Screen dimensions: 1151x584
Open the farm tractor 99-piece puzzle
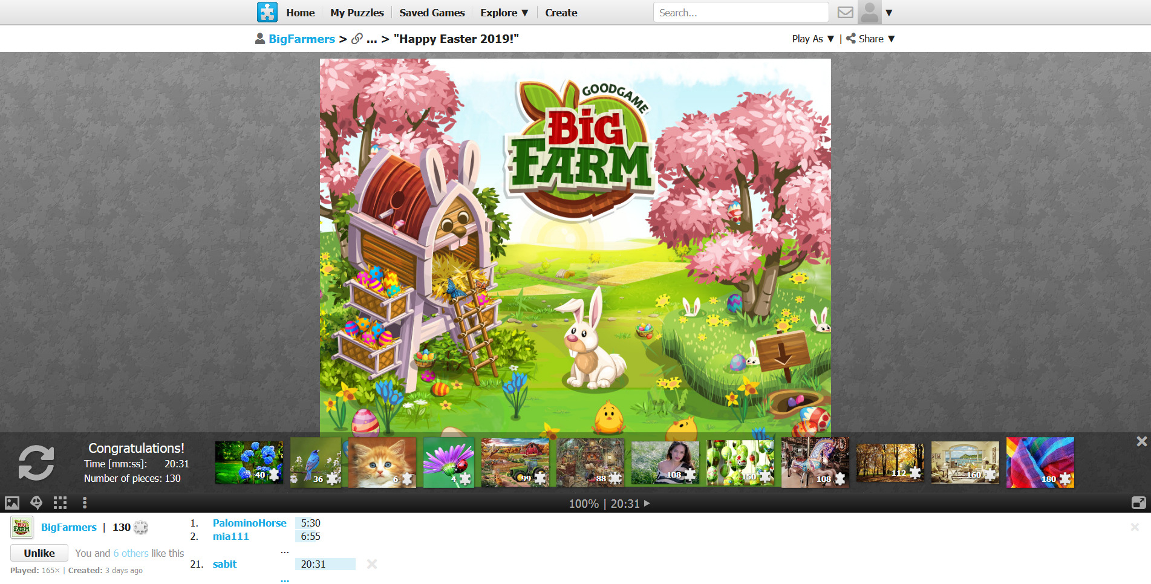tap(515, 462)
